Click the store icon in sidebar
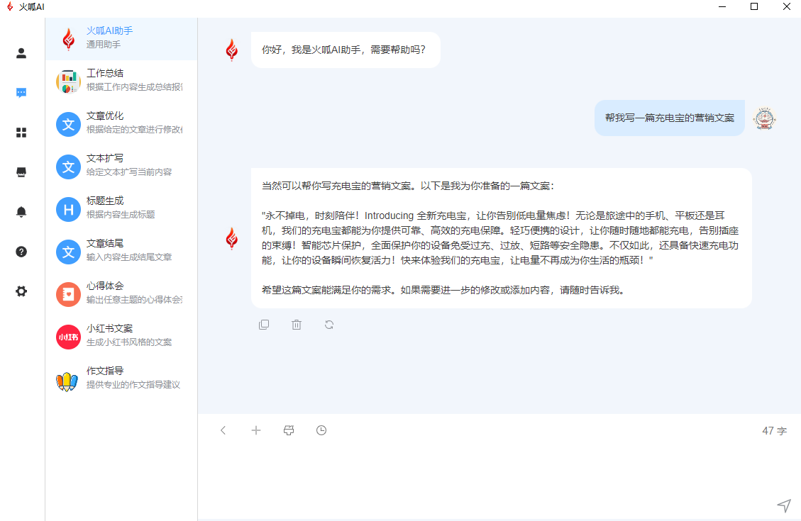801x521 pixels. (21, 172)
